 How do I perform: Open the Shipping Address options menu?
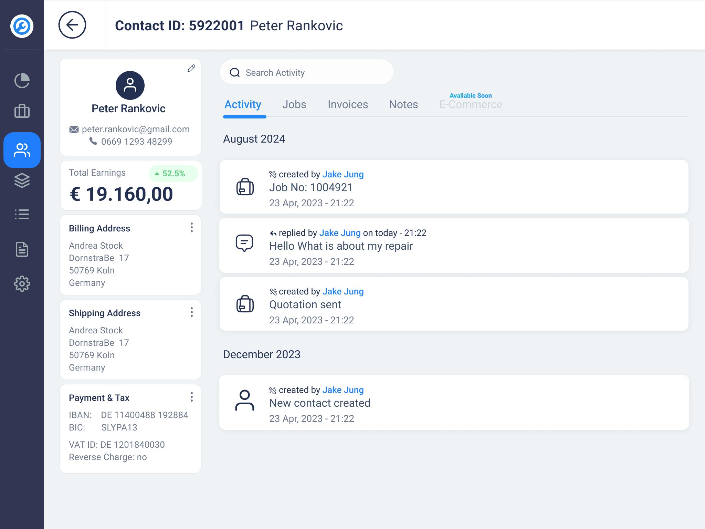tap(192, 312)
